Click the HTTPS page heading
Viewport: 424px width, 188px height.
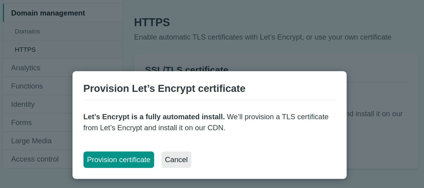coord(152,23)
